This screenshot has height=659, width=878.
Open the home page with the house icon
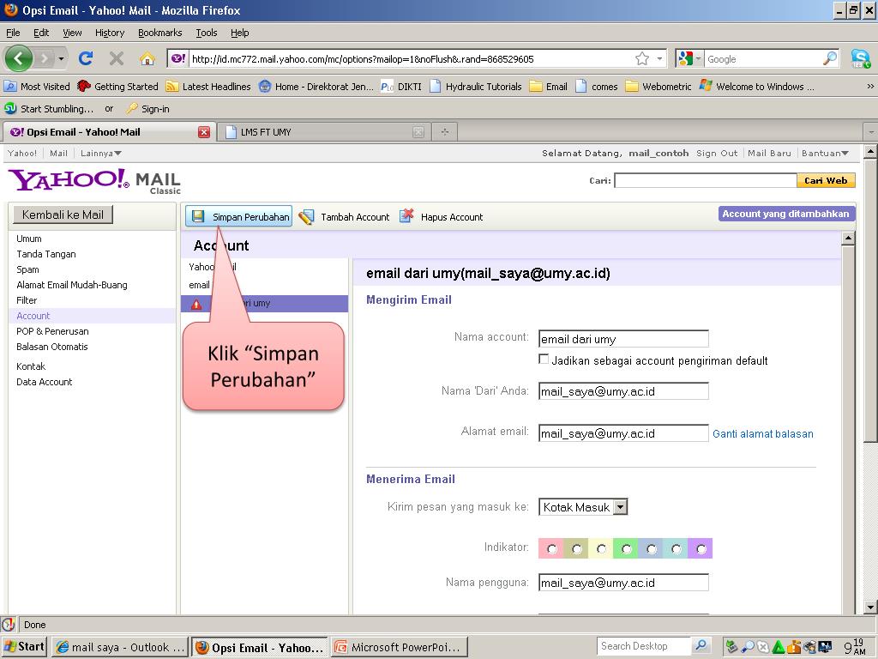pos(147,58)
